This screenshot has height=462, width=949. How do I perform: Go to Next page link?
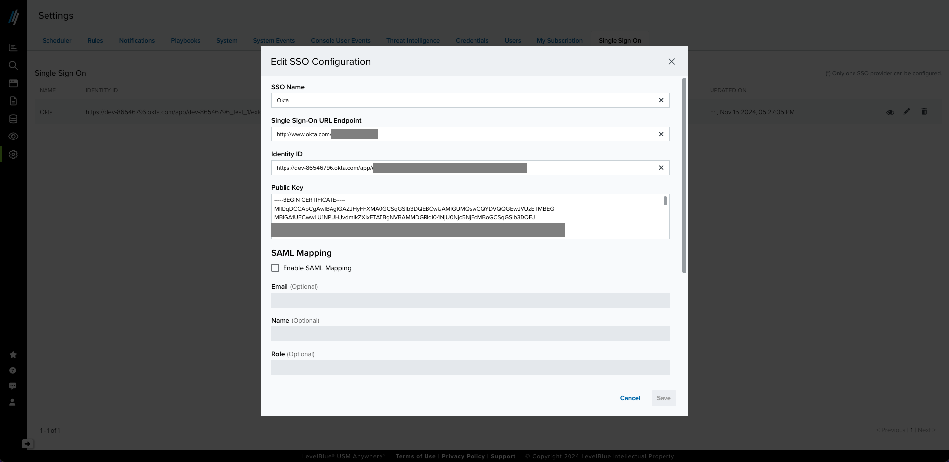(927, 430)
